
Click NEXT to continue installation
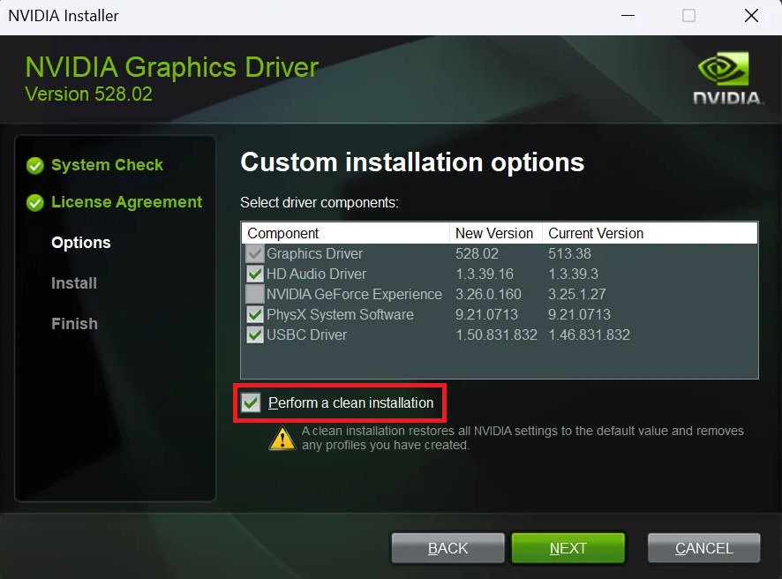point(568,547)
